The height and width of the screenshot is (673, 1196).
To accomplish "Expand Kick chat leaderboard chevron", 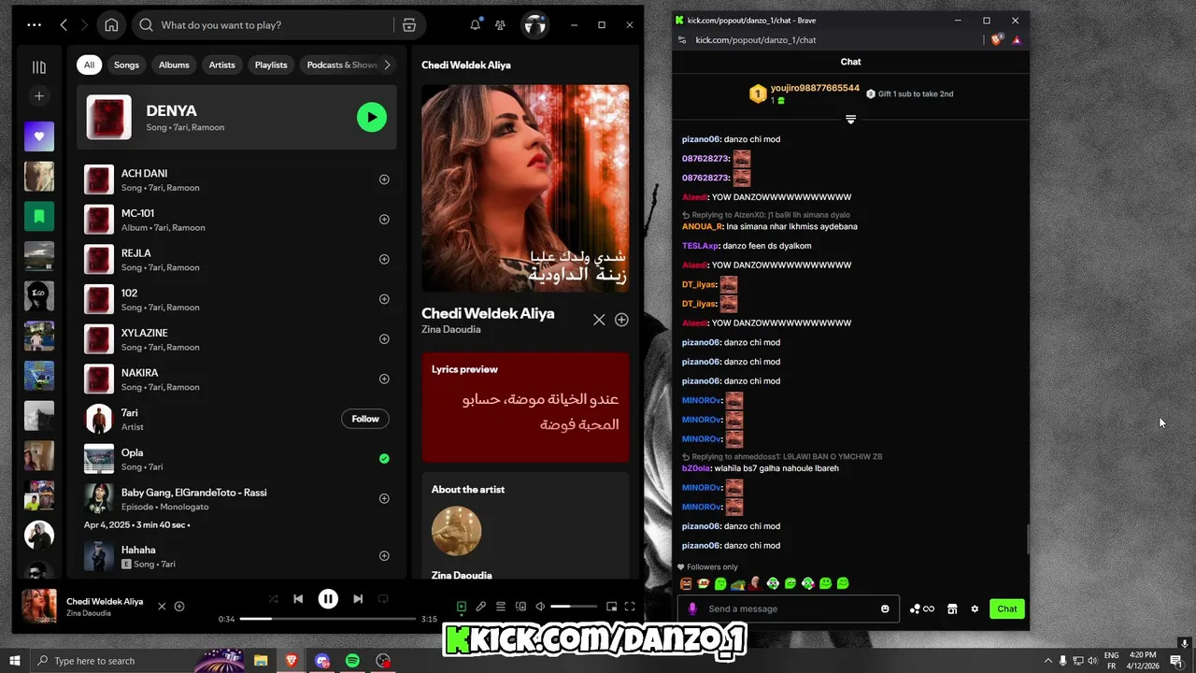I will click(x=850, y=120).
